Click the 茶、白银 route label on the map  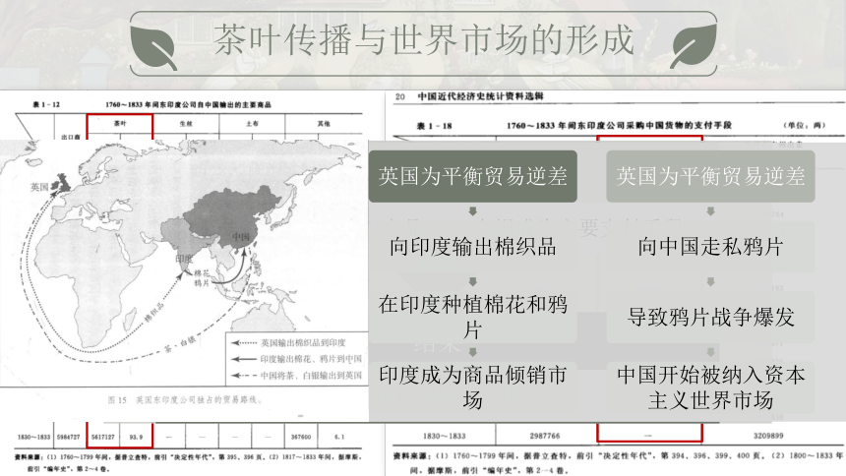[180, 344]
